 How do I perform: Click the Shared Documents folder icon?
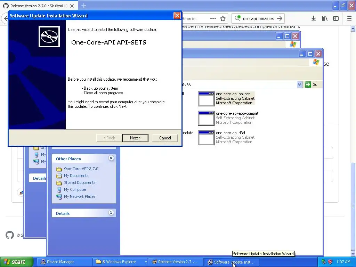coord(59,183)
